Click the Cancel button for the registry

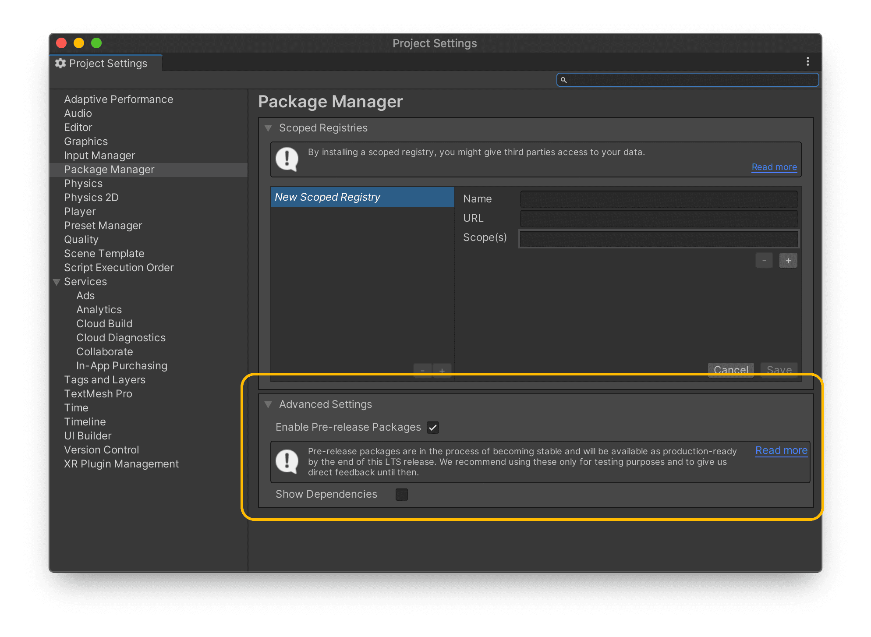pyautogui.click(x=731, y=370)
